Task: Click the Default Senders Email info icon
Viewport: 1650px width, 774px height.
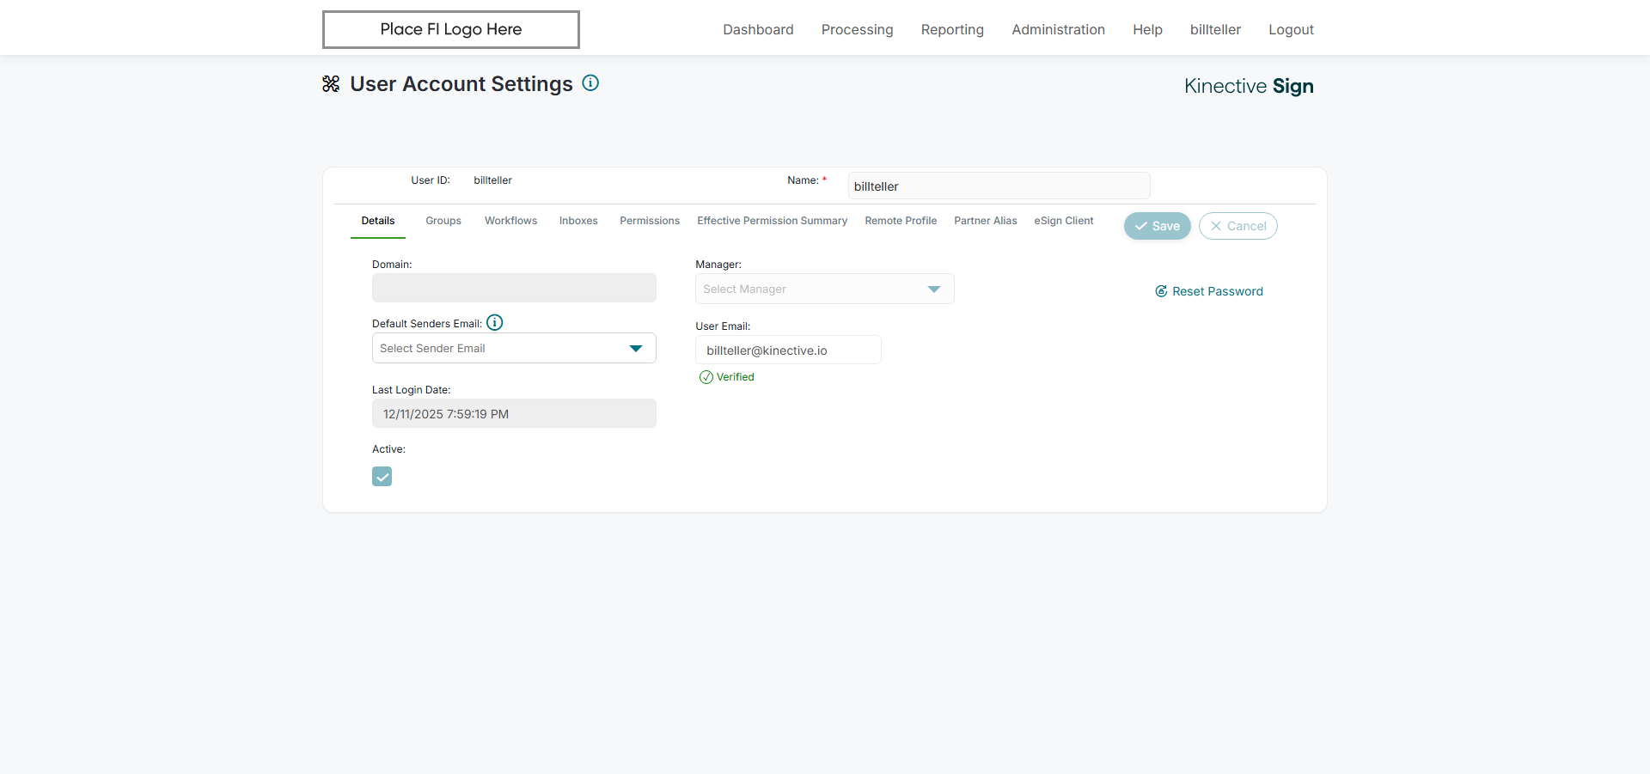Action: pyautogui.click(x=495, y=322)
